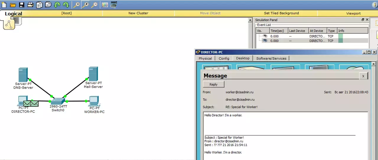Click the At Device column header

coord(317,31)
